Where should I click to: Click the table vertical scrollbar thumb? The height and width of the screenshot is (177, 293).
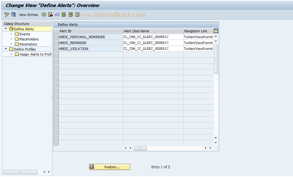pos(216,59)
